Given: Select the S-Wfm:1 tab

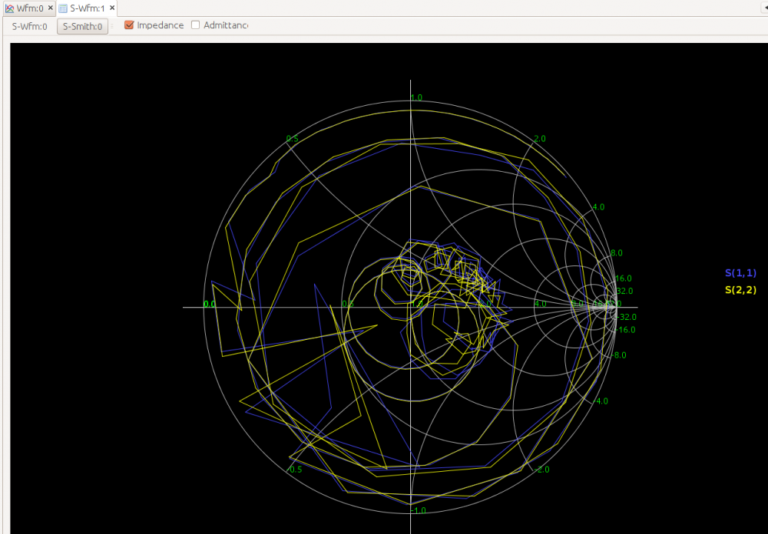Looking at the screenshot, I should click(x=86, y=8).
